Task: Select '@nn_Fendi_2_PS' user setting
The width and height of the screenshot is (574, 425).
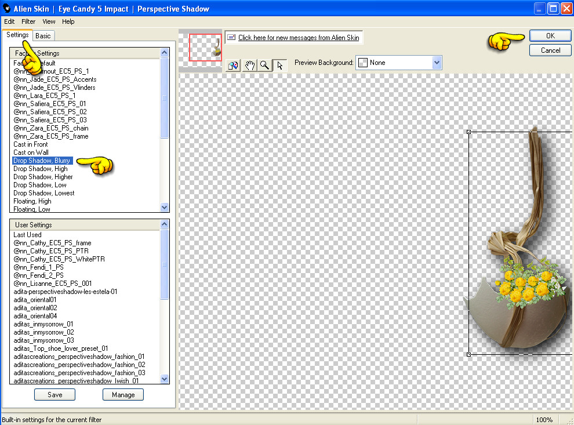Action: pyautogui.click(x=38, y=275)
